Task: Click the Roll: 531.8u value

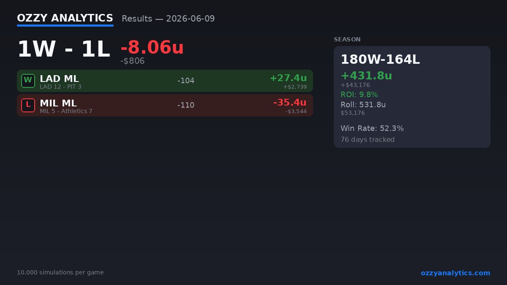Action: [363, 104]
